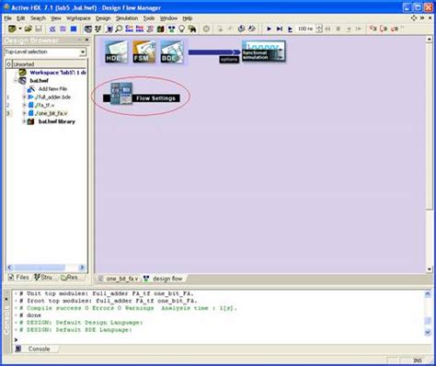Click the run simulation play button

269,29
